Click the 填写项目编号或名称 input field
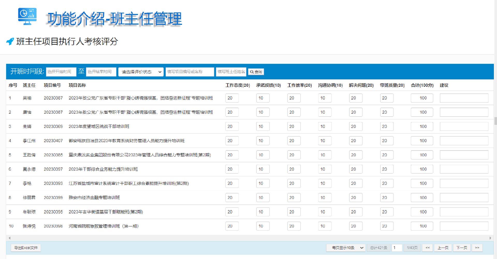 point(190,72)
